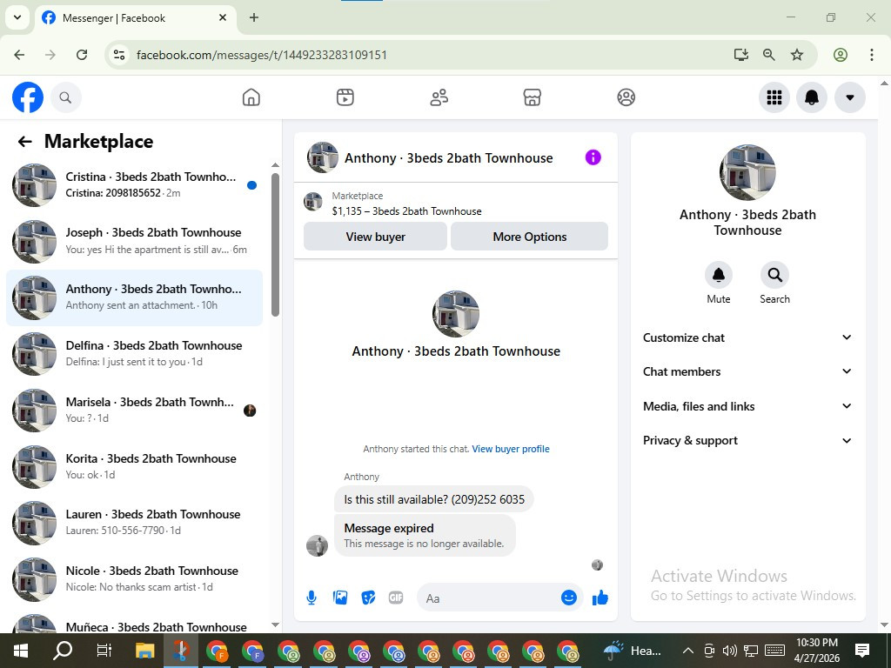Image resolution: width=891 pixels, height=668 pixels.
Task: Click the zoom magnifier icon in address bar
Action: click(769, 55)
